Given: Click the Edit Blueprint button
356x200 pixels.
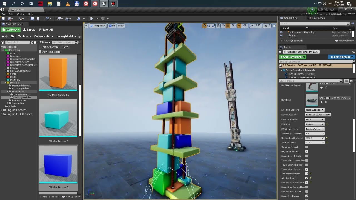Looking at the screenshot, I should pyautogui.click(x=342, y=57).
